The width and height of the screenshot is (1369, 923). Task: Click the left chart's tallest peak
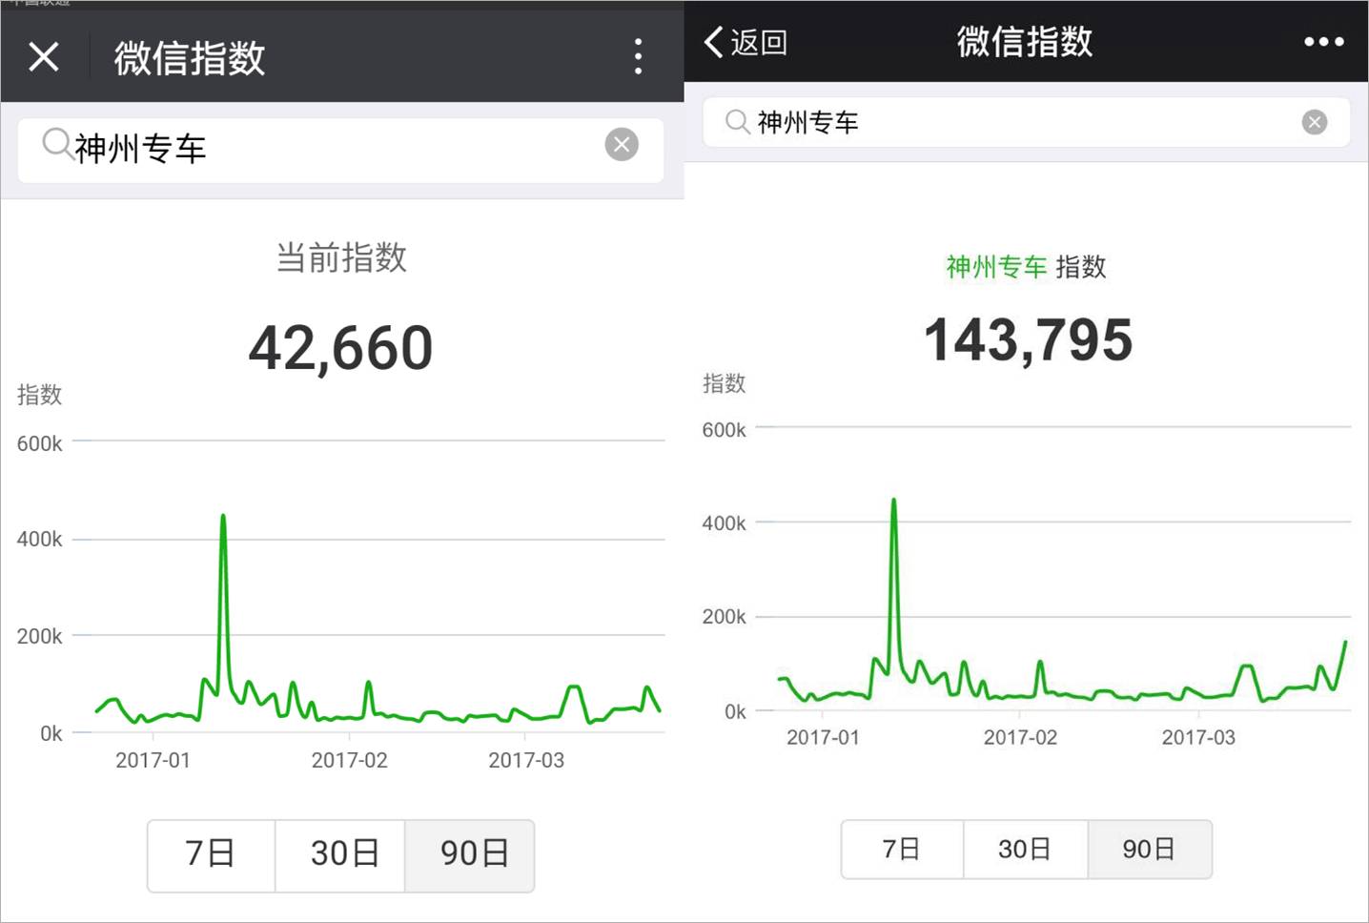point(223,517)
